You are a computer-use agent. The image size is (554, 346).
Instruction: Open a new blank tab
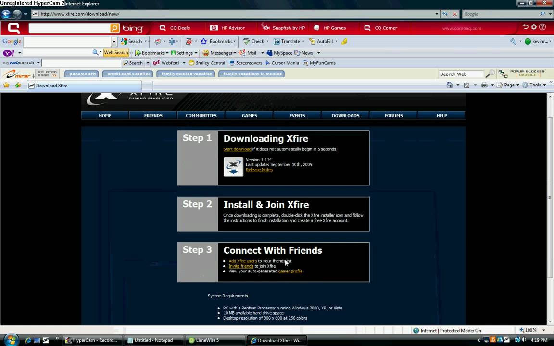click(x=147, y=86)
